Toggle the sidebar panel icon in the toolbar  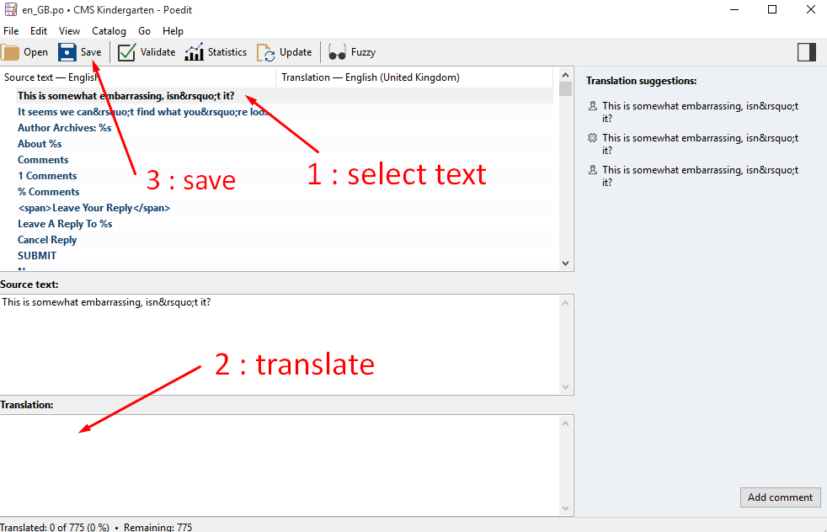point(807,52)
